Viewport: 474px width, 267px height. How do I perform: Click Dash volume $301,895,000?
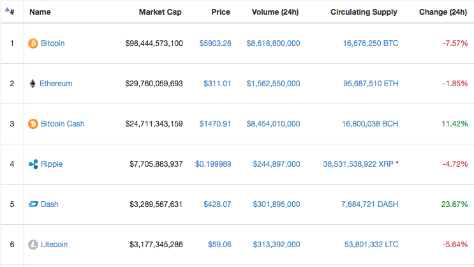(277, 204)
